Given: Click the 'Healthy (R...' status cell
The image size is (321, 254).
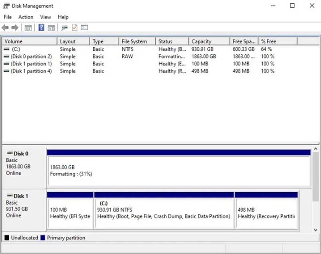Looking at the screenshot, I should pyautogui.click(x=172, y=71).
